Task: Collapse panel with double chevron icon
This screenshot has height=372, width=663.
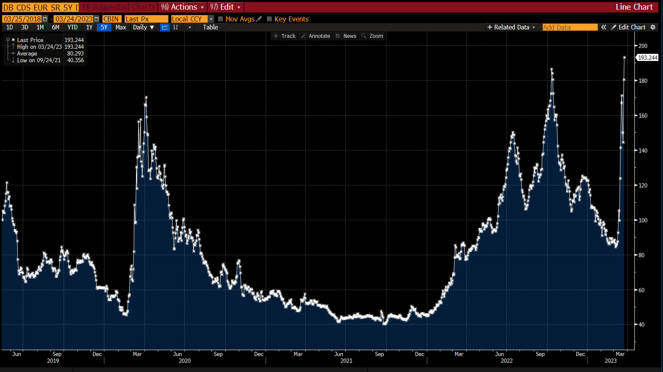Action: (x=604, y=27)
